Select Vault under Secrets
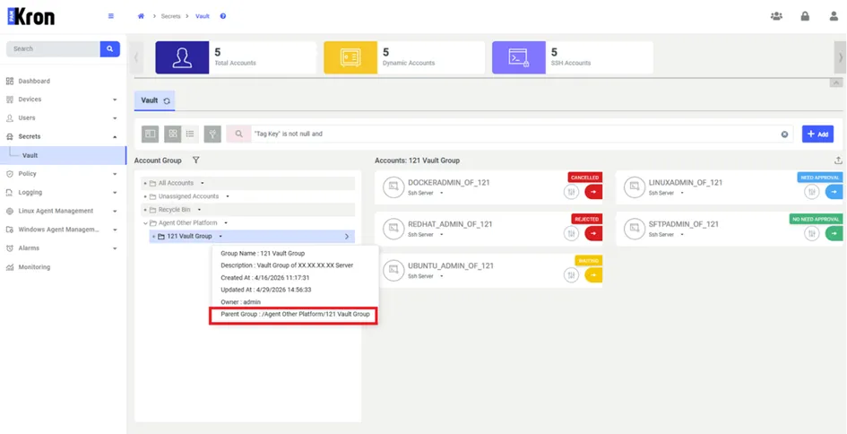Screen dimensions: 847x434 click(64, 156)
